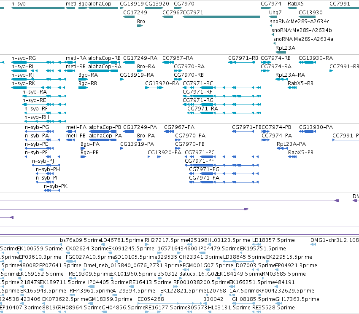359x314 pixels.
Task: Select EST label HL03131.5prime
Action: coord(229,308)
